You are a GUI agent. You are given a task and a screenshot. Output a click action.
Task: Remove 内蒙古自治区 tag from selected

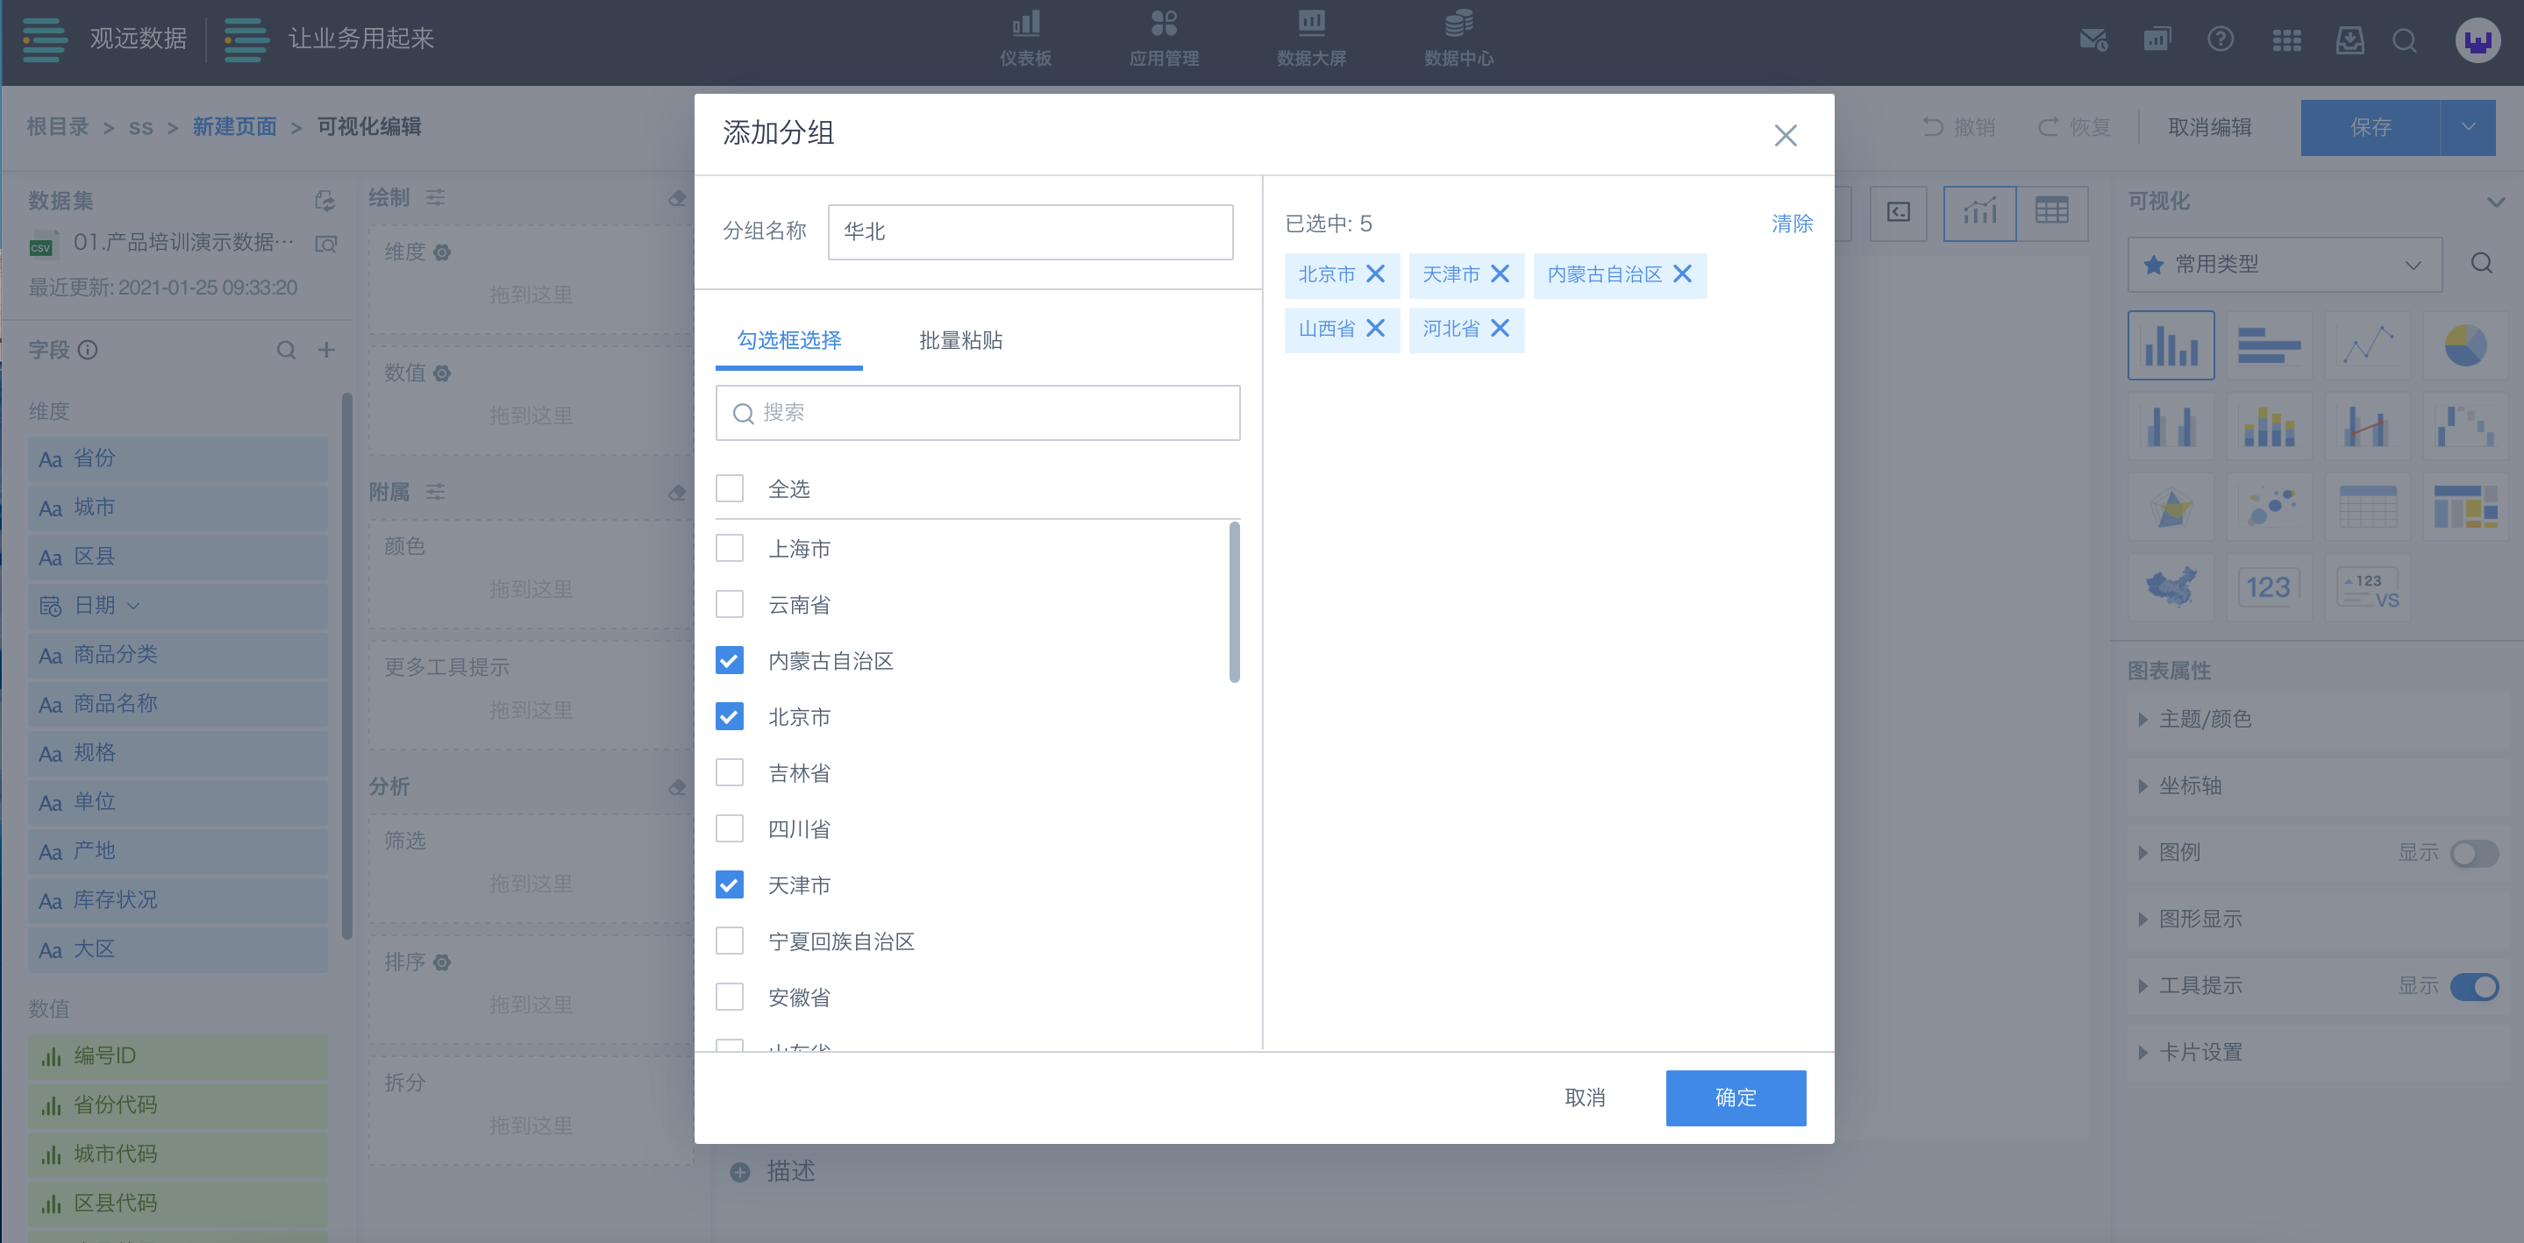1681,274
